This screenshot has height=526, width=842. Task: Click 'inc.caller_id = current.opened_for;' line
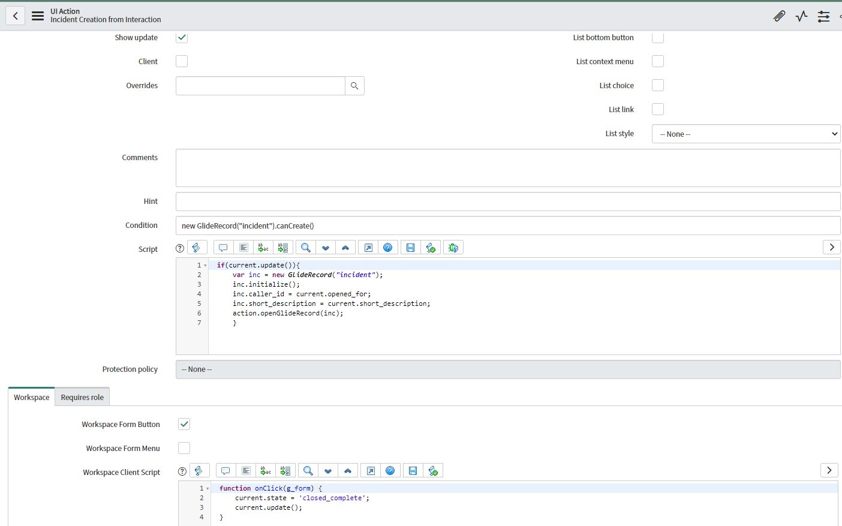click(302, 294)
